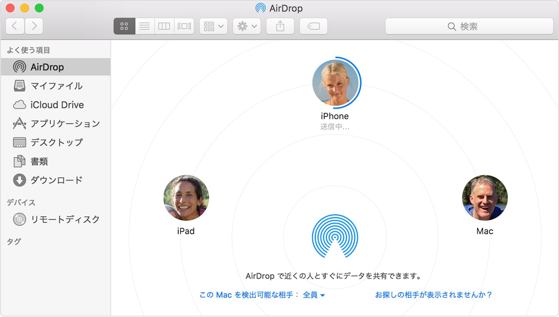Image resolution: width=559 pixels, height=317 pixels.
Task: Open アプリケーション in the sidebar
Action: (x=55, y=124)
